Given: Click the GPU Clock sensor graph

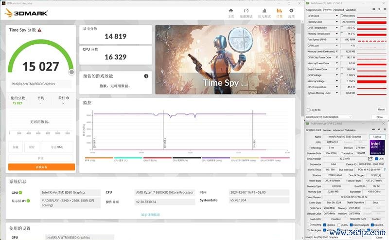Looking at the screenshot, I should tap(371, 16).
